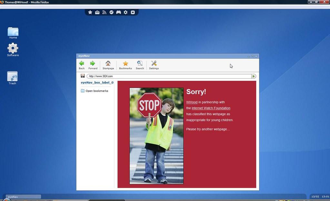Click the save disk icon beside address bar

pyautogui.click(x=83, y=76)
